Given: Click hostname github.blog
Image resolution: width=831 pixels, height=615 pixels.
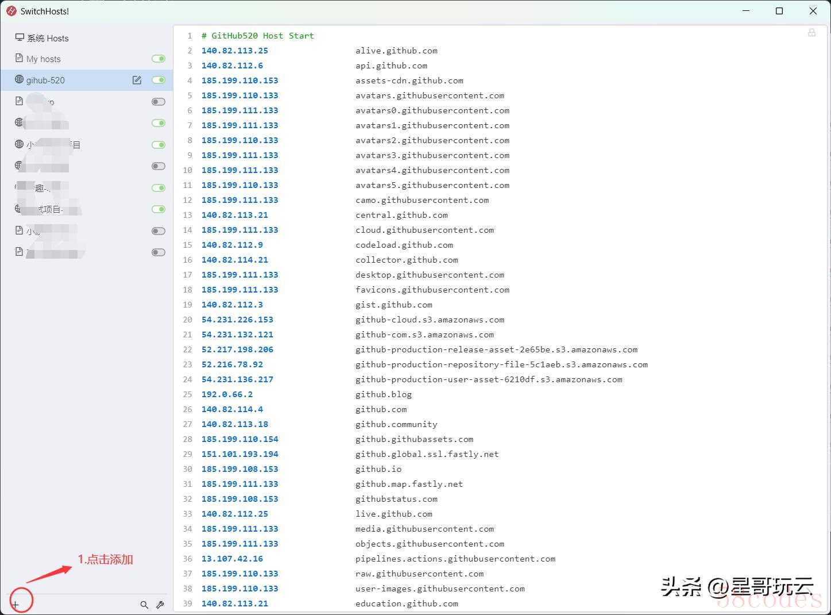Looking at the screenshot, I should coord(383,394).
